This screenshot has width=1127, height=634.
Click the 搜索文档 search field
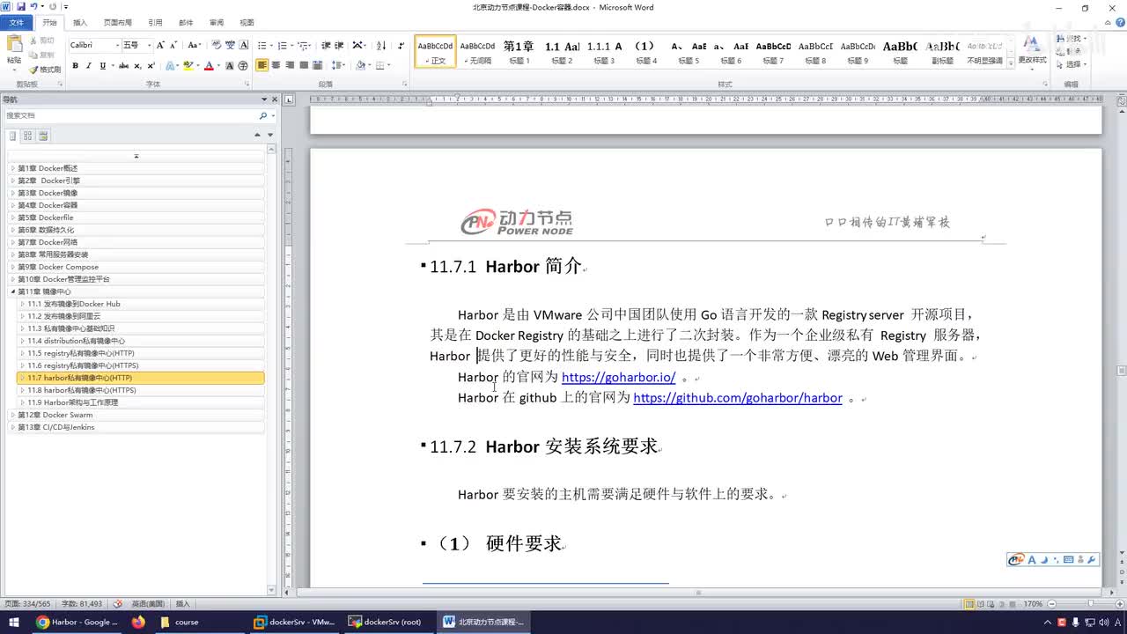(130, 115)
